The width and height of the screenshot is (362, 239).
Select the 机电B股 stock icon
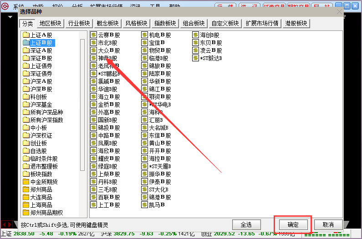pos(144,35)
